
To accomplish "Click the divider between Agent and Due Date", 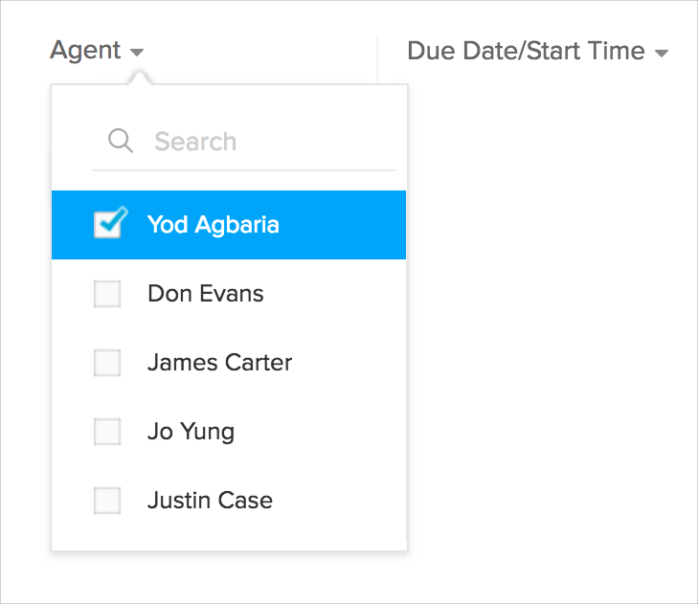I will tap(377, 56).
